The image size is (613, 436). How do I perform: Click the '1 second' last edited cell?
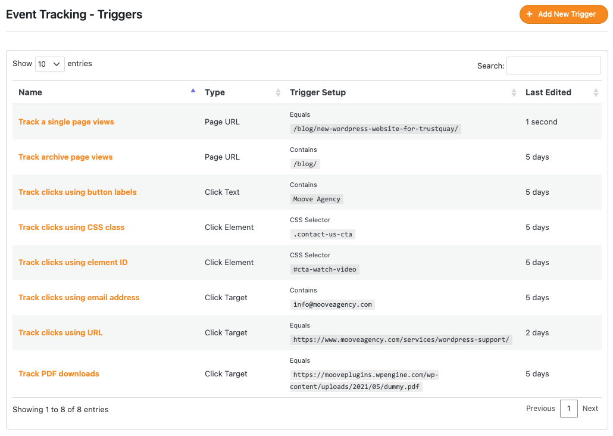click(x=541, y=122)
